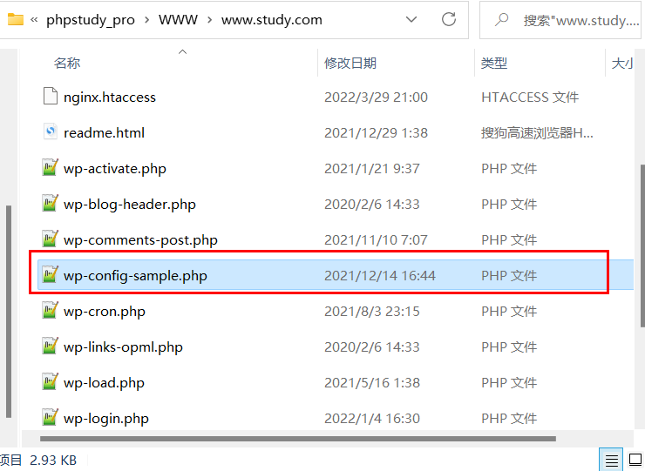Click wp-cron.php file icon

[x=51, y=310]
